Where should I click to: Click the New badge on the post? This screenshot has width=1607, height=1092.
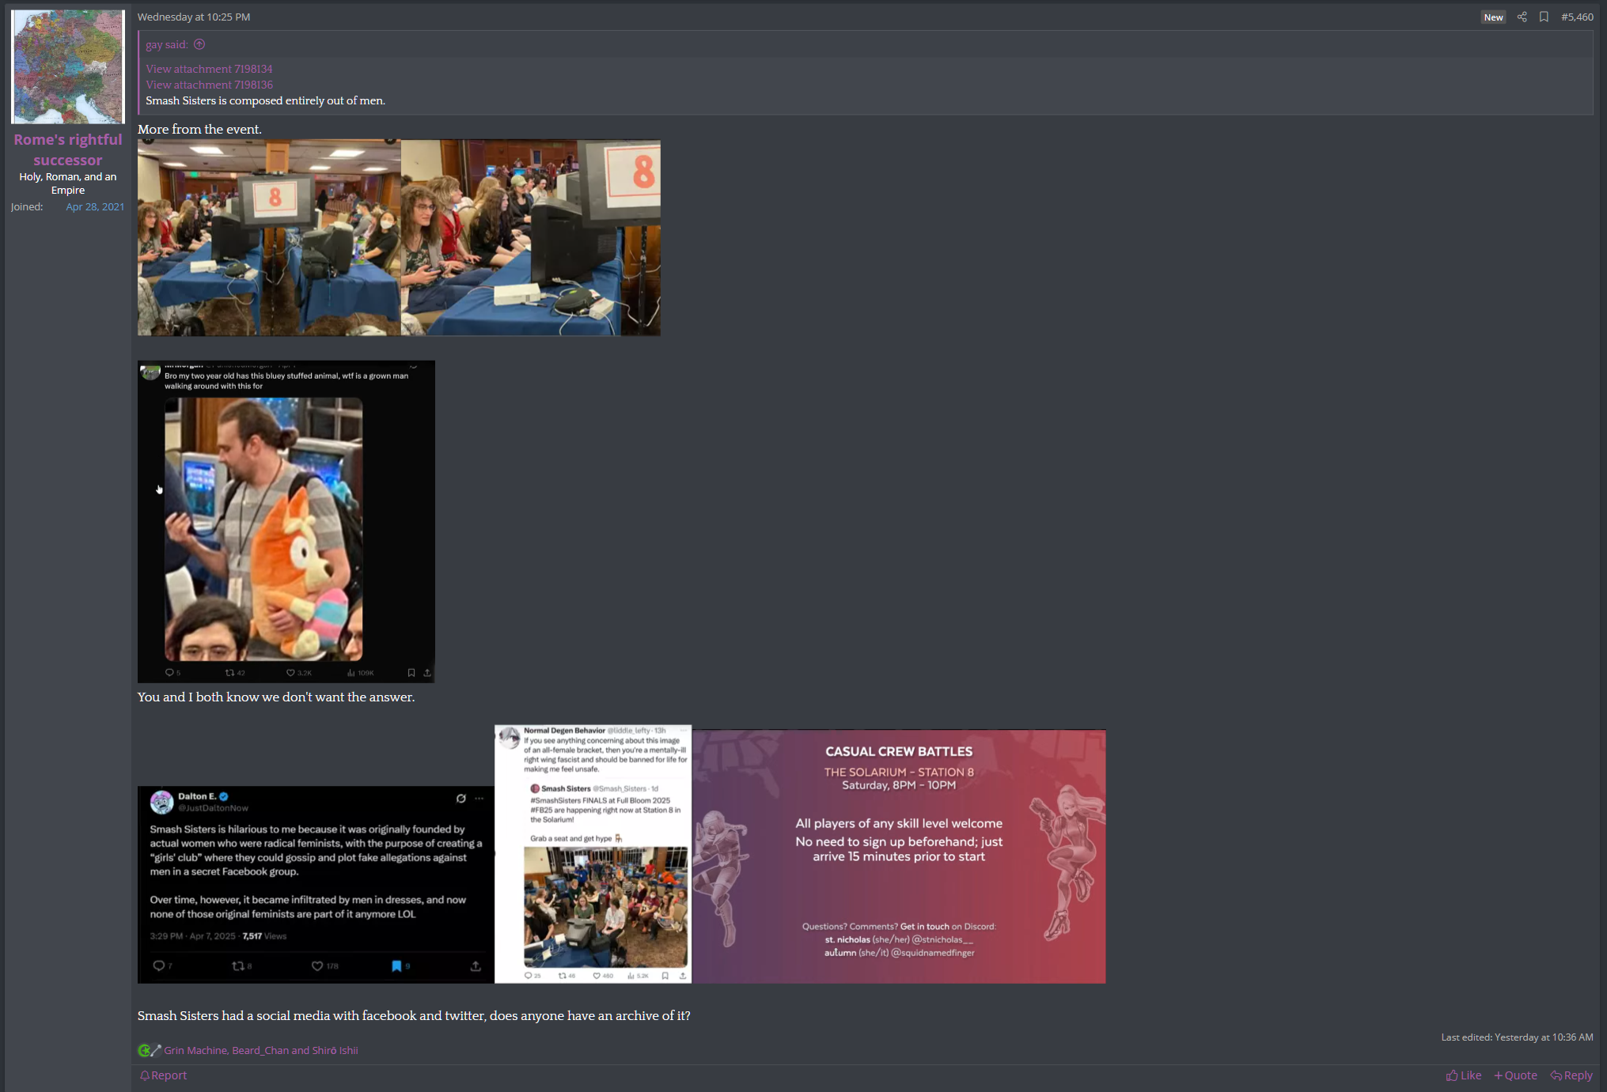[x=1493, y=17]
